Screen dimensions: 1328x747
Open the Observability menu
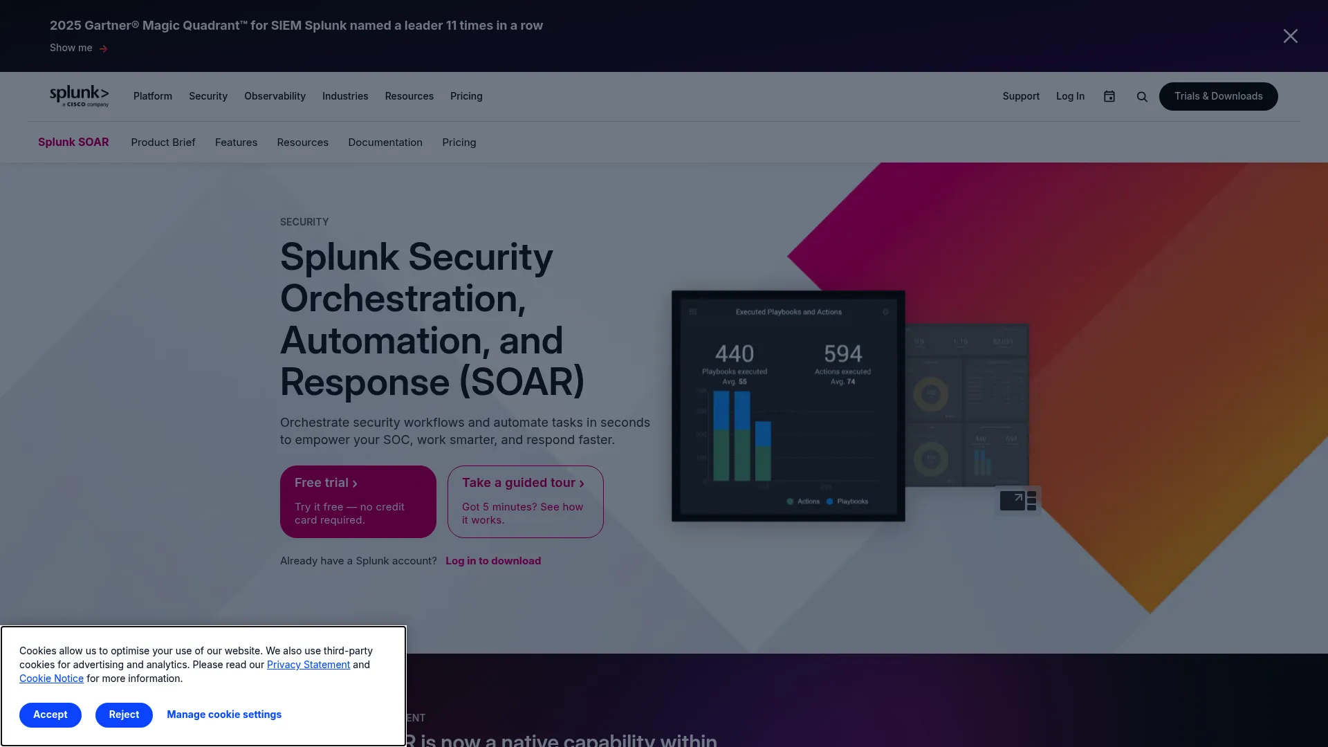pos(275,96)
